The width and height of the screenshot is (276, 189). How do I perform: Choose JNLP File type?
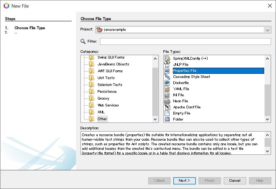[x=181, y=65]
